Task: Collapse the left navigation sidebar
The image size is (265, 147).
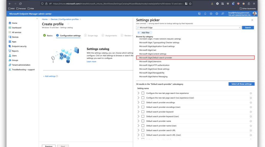Action: (37, 19)
